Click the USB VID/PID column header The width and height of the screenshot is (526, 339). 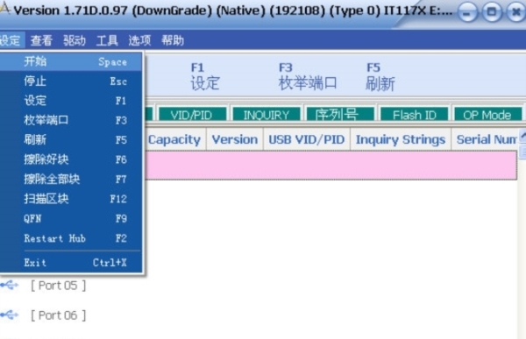pyautogui.click(x=307, y=139)
